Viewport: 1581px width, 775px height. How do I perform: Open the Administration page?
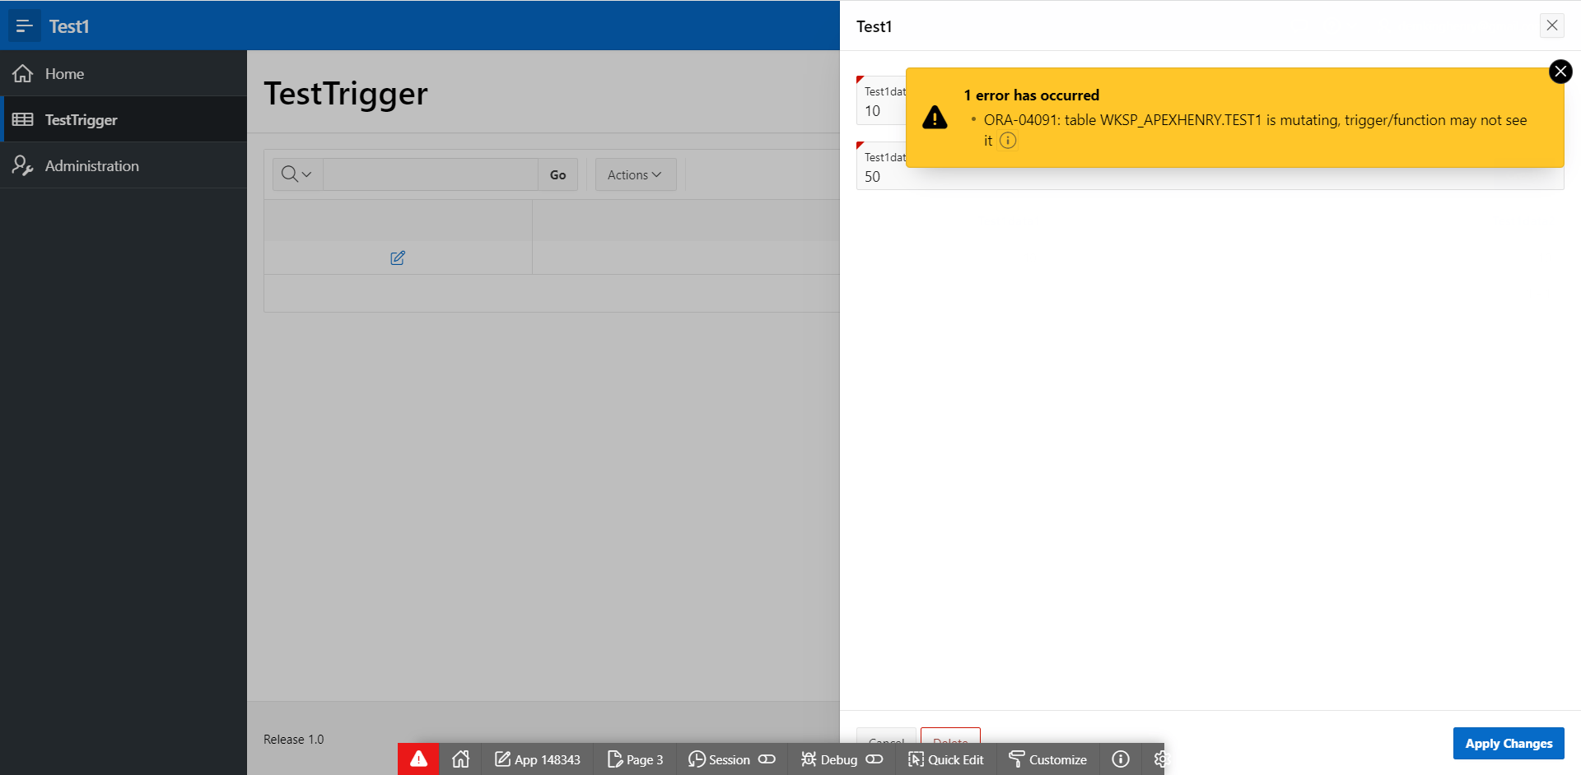coord(91,165)
